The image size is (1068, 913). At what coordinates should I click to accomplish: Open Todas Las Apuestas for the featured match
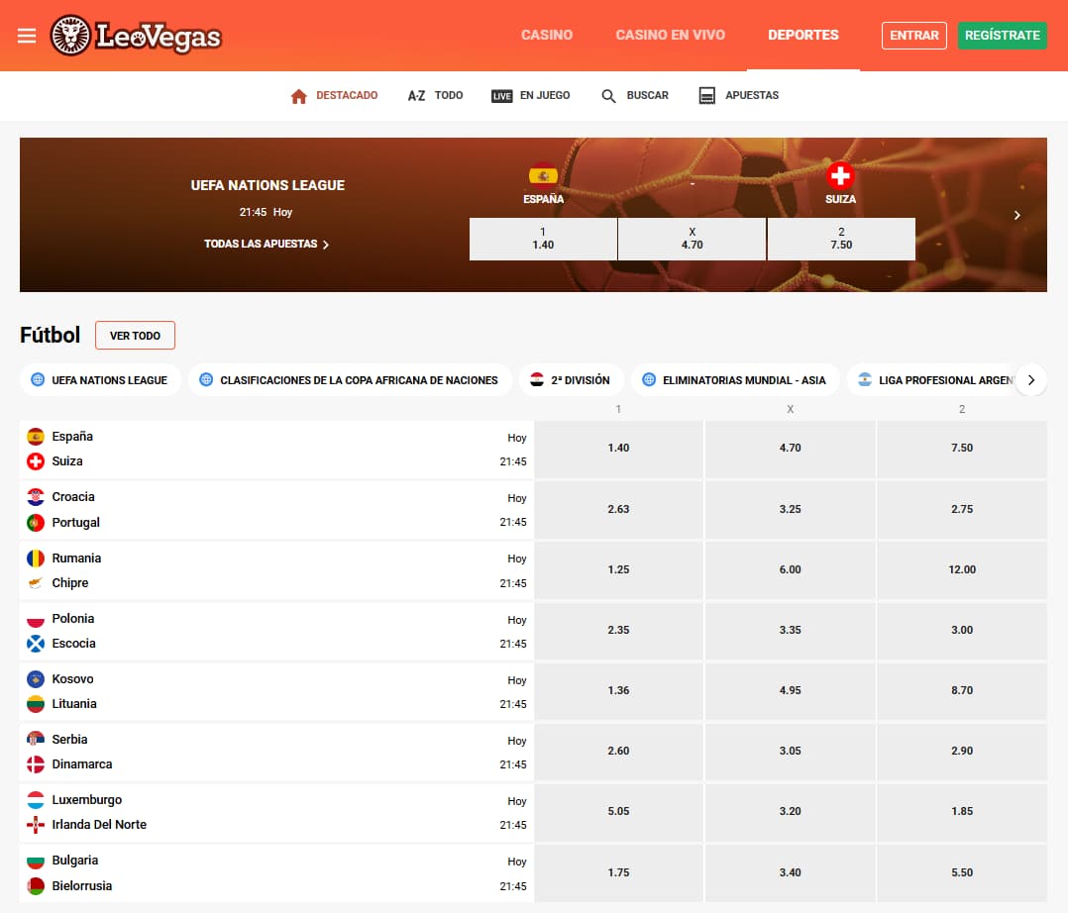point(267,243)
